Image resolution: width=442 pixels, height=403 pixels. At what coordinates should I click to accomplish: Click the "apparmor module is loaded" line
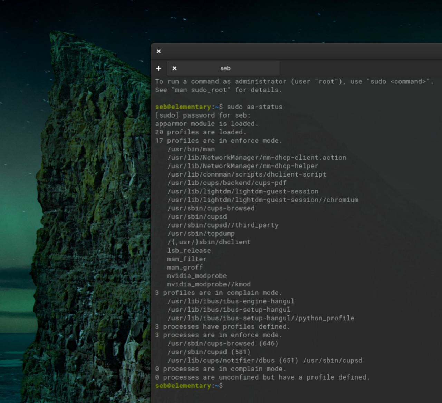206,124
